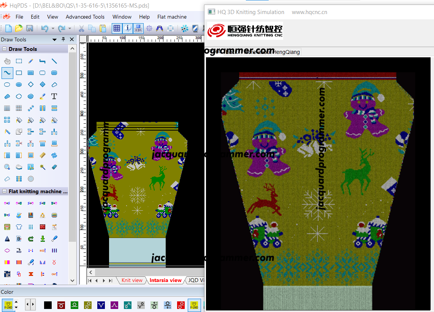Open the www.hqcnc.cn link in the simulation window

309,12
